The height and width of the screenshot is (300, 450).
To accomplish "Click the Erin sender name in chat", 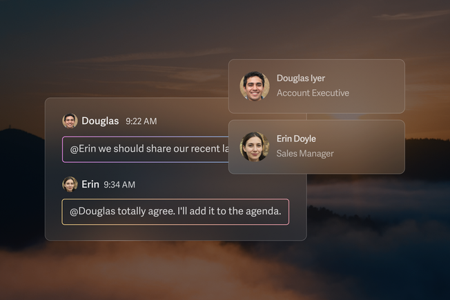I will coord(90,184).
